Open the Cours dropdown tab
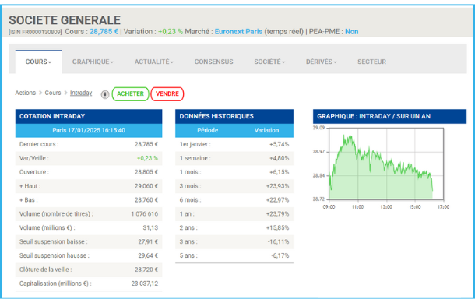The image size is (475, 303). point(38,62)
